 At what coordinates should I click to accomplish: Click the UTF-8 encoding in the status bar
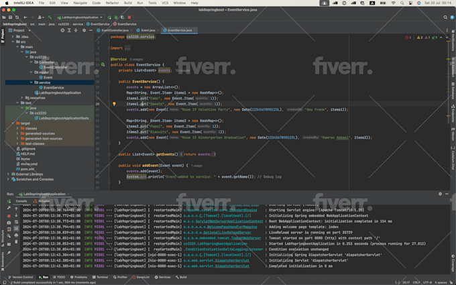pyautogui.click(x=427, y=282)
